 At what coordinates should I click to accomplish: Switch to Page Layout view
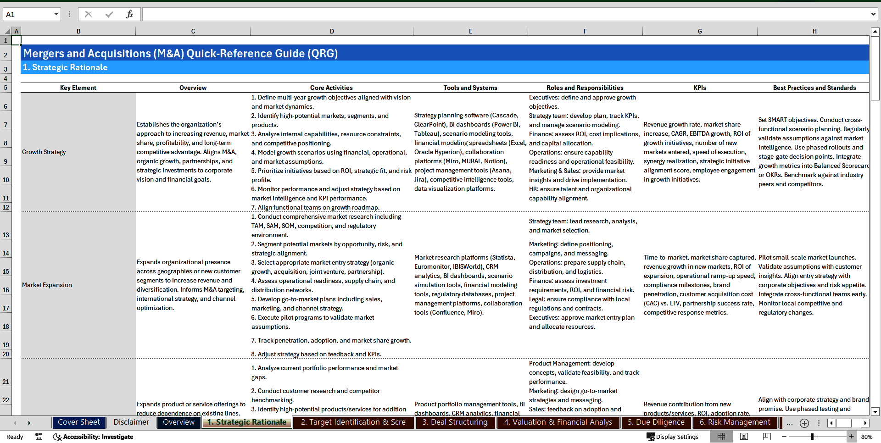tap(744, 437)
